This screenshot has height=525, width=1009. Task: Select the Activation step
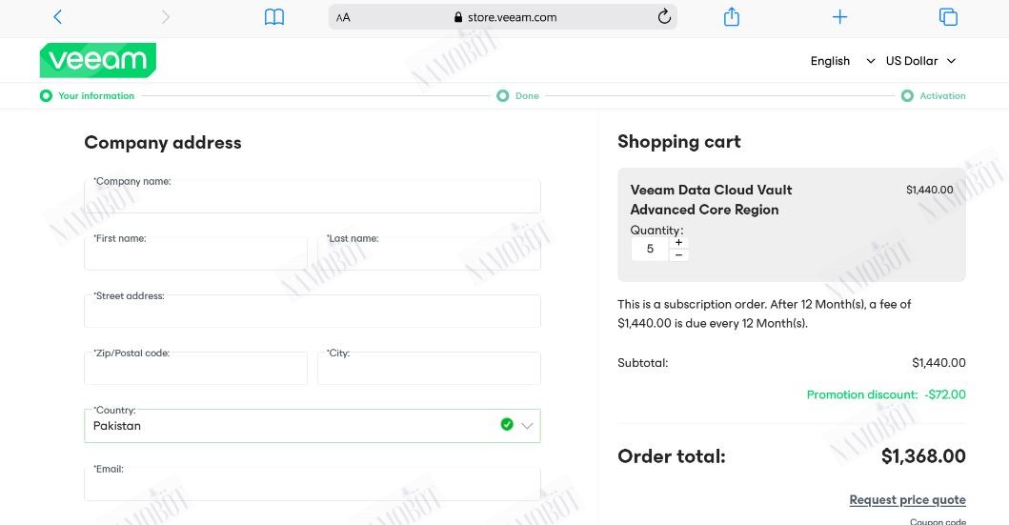(933, 96)
